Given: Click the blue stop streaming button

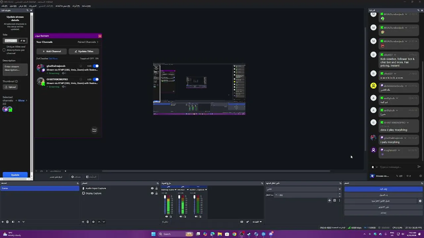Looking at the screenshot, I should point(383,189).
